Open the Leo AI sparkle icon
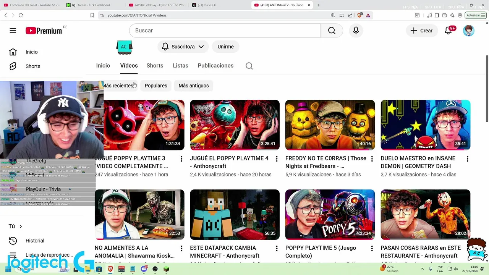The width and height of the screenshot is (489, 275). coord(452,15)
